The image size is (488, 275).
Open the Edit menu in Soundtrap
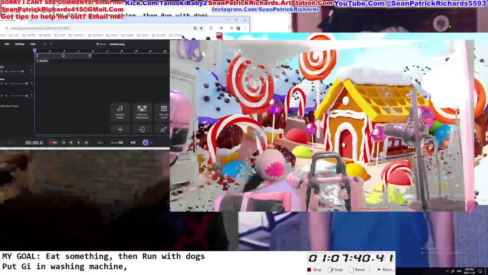coord(7,44)
